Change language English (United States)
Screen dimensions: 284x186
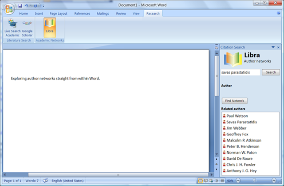[x=67, y=181]
